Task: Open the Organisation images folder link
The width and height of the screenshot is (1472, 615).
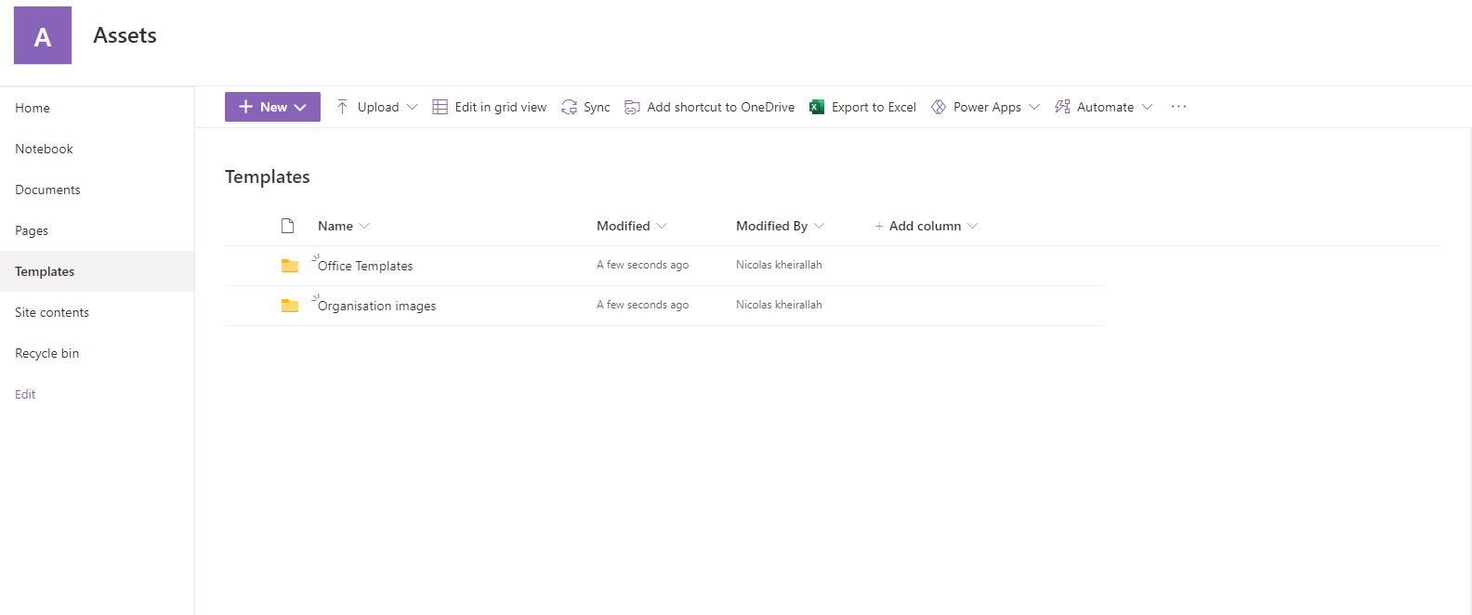Action: (x=376, y=306)
